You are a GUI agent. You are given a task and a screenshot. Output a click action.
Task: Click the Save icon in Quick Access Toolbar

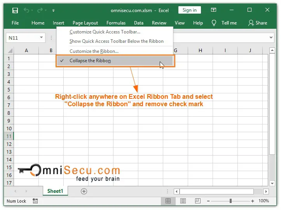tap(15, 10)
